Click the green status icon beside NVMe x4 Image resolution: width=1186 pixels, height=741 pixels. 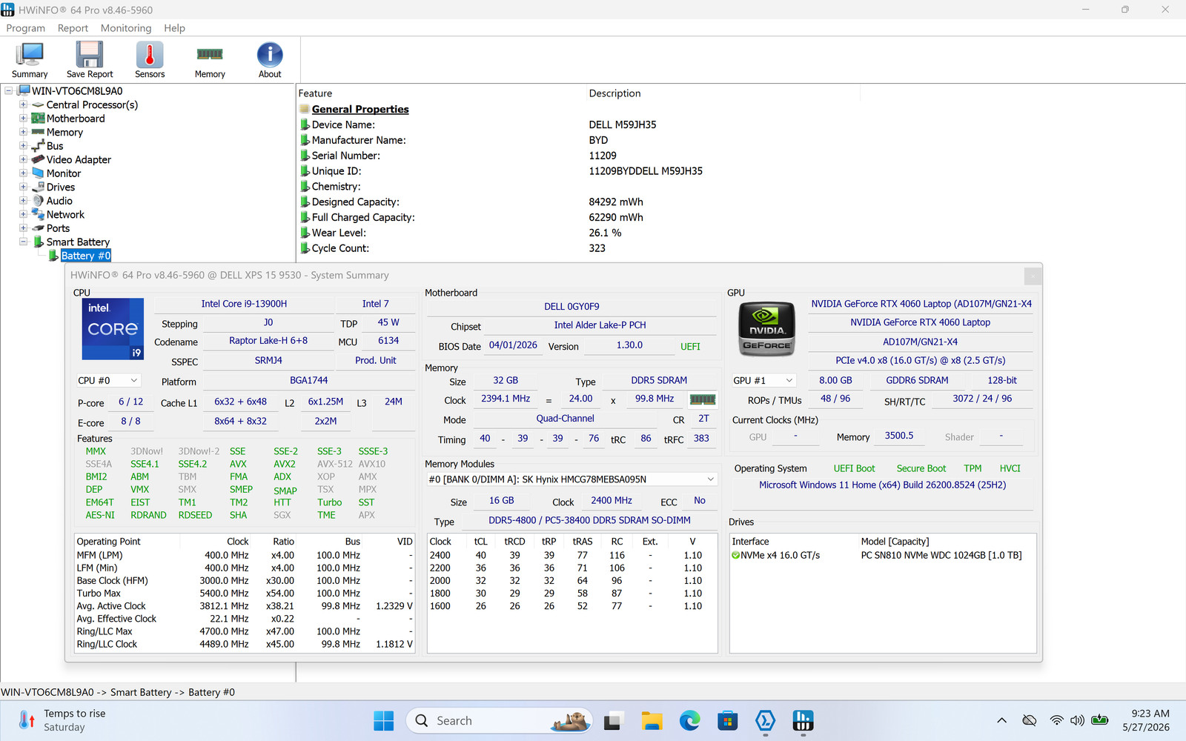[x=735, y=555]
